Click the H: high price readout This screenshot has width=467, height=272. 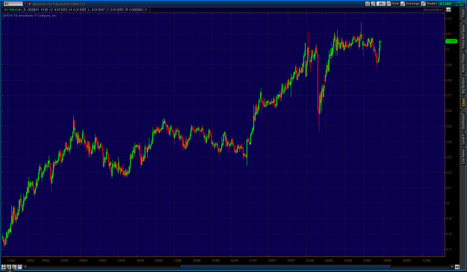(x=78, y=10)
